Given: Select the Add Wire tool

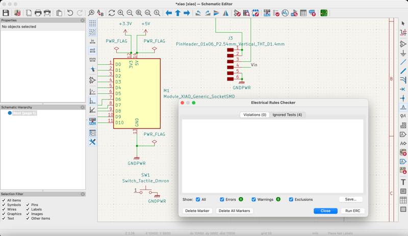Looking at the screenshot, I should pos(403,62).
